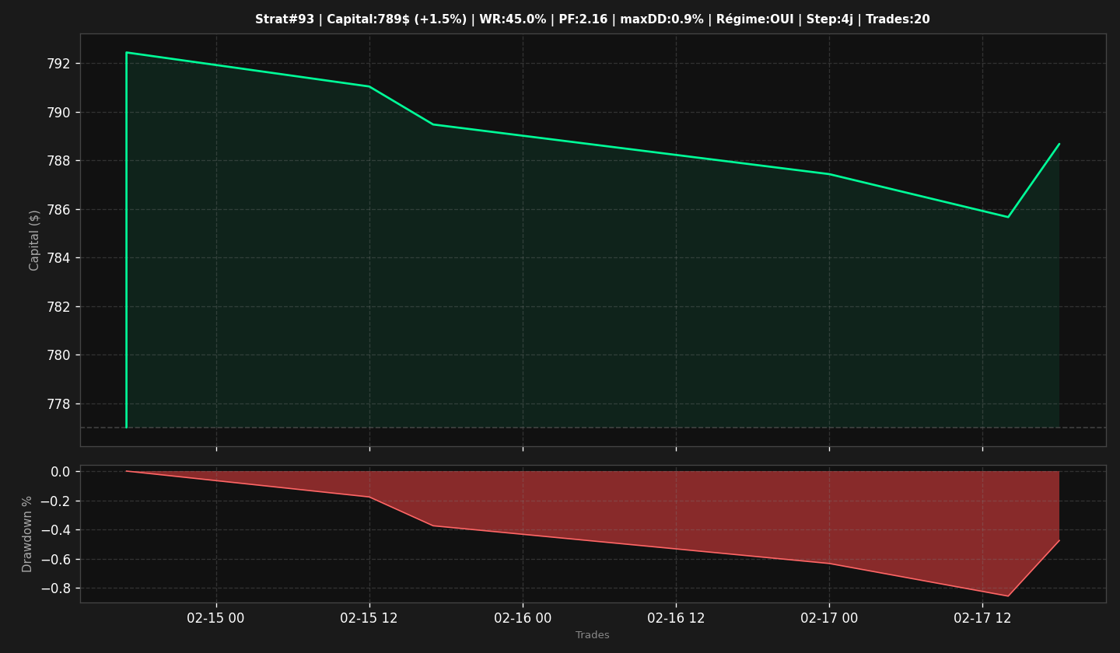The height and width of the screenshot is (653, 1120).
Task: Click the "02-16 00" date tick label
Action: (x=522, y=619)
